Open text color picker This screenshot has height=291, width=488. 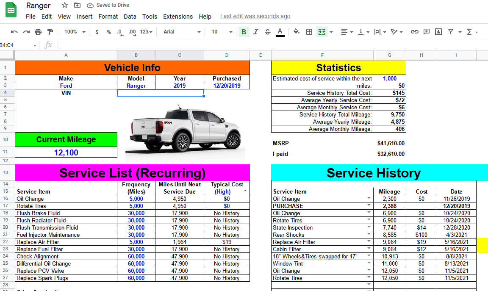tap(280, 32)
